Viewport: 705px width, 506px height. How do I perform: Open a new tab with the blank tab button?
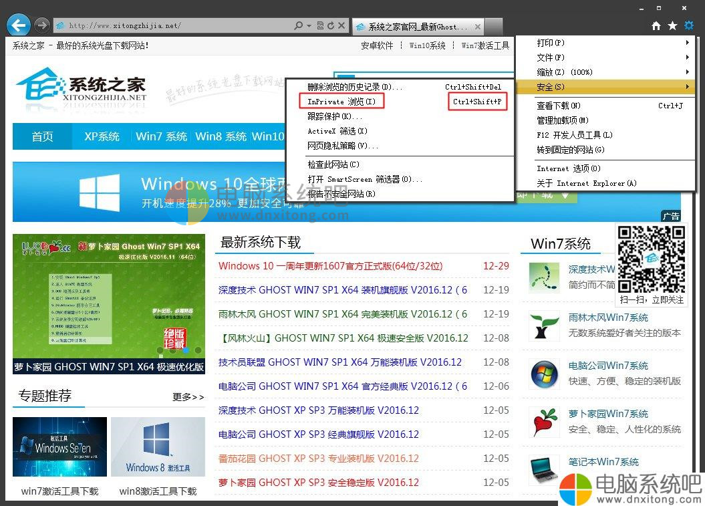pos(494,26)
